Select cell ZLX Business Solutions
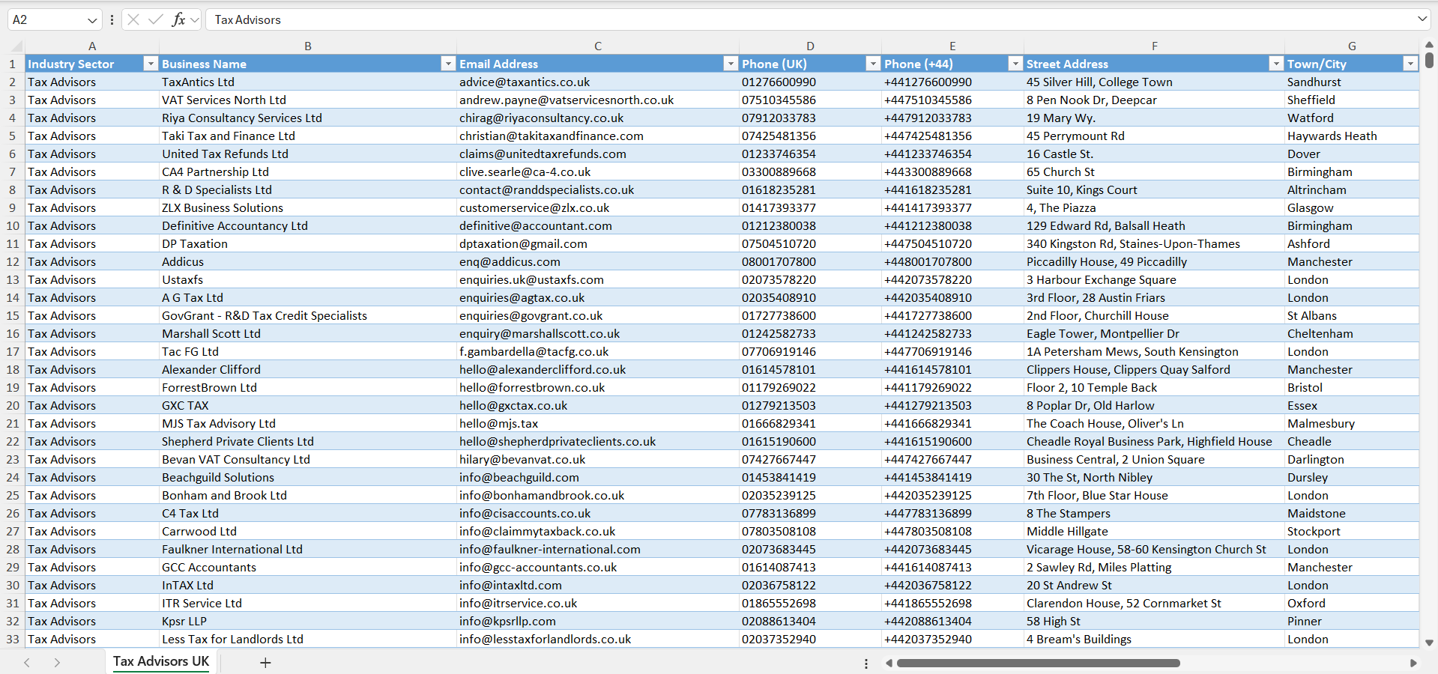The height and width of the screenshot is (674, 1438). click(308, 208)
